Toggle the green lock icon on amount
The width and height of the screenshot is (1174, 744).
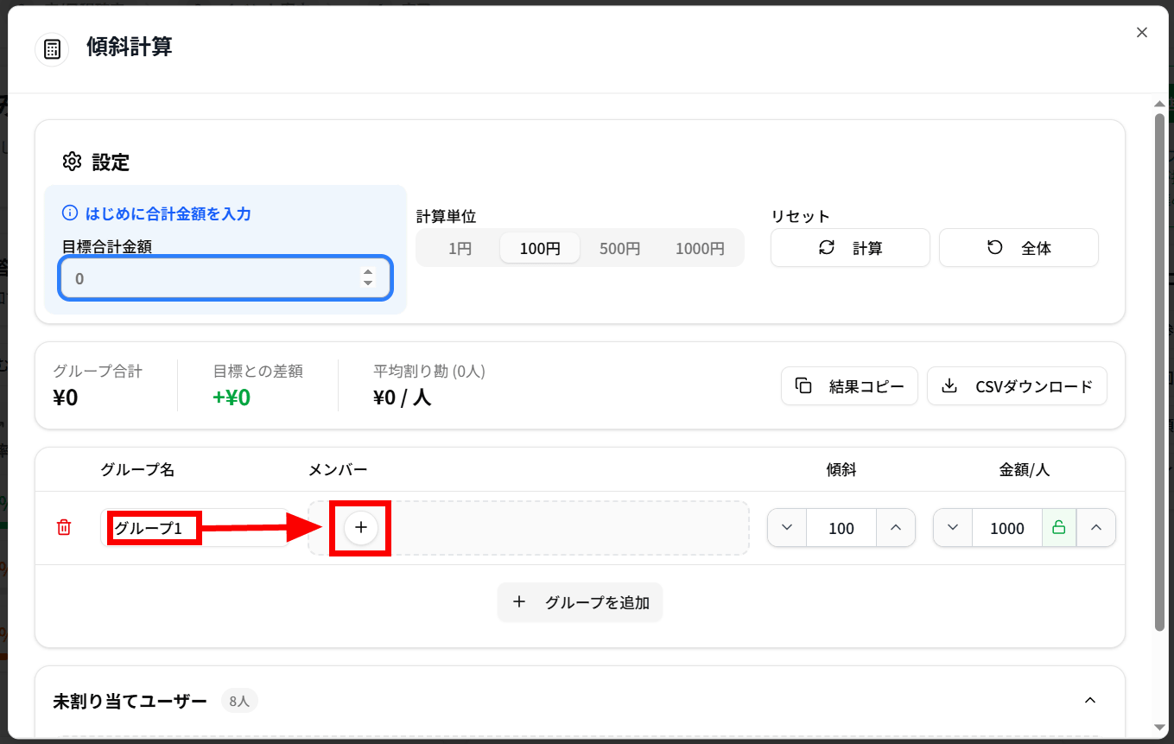pyautogui.click(x=1058, y=528)
